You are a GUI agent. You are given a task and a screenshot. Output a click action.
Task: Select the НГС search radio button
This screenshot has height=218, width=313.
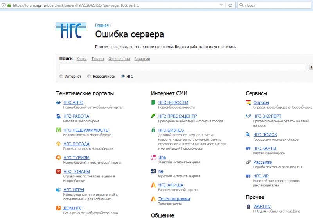click(123, 76)
